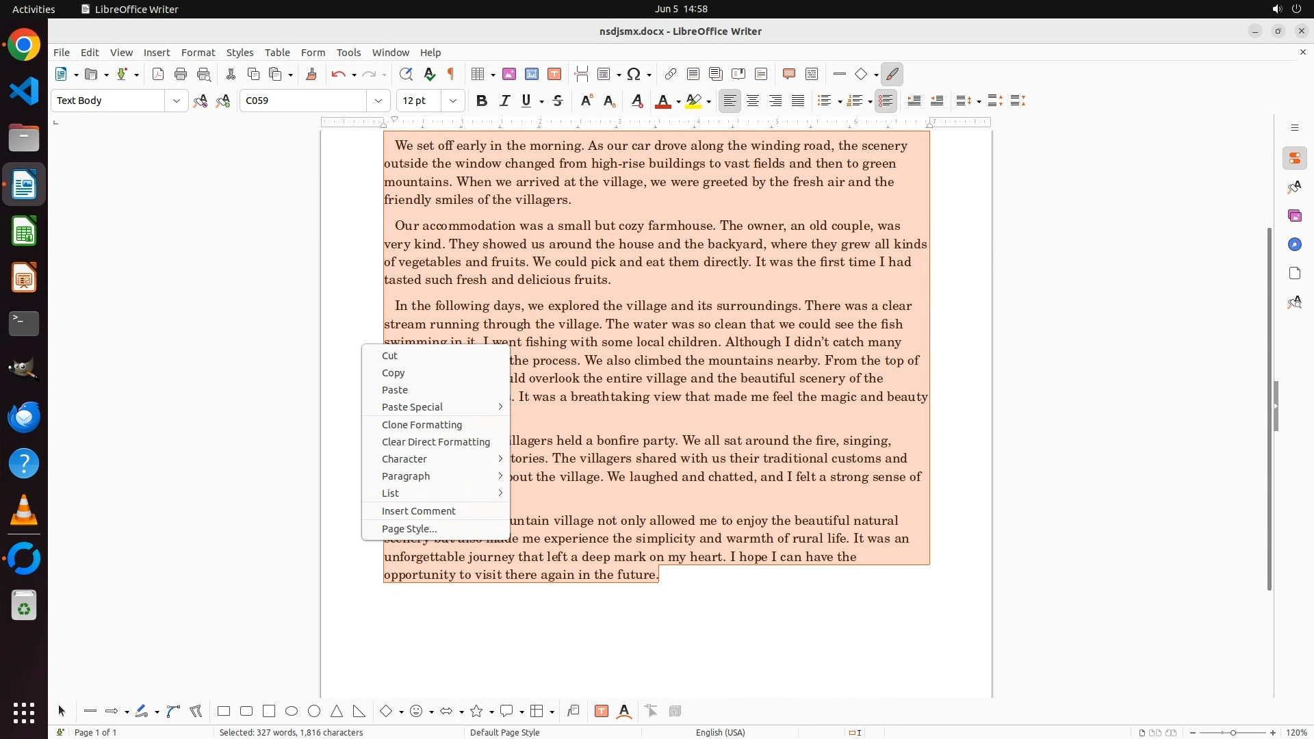Screen dimensions: 1314x739
Task: Choose Clear Direct Formatting from context menu
Action: 436,442
